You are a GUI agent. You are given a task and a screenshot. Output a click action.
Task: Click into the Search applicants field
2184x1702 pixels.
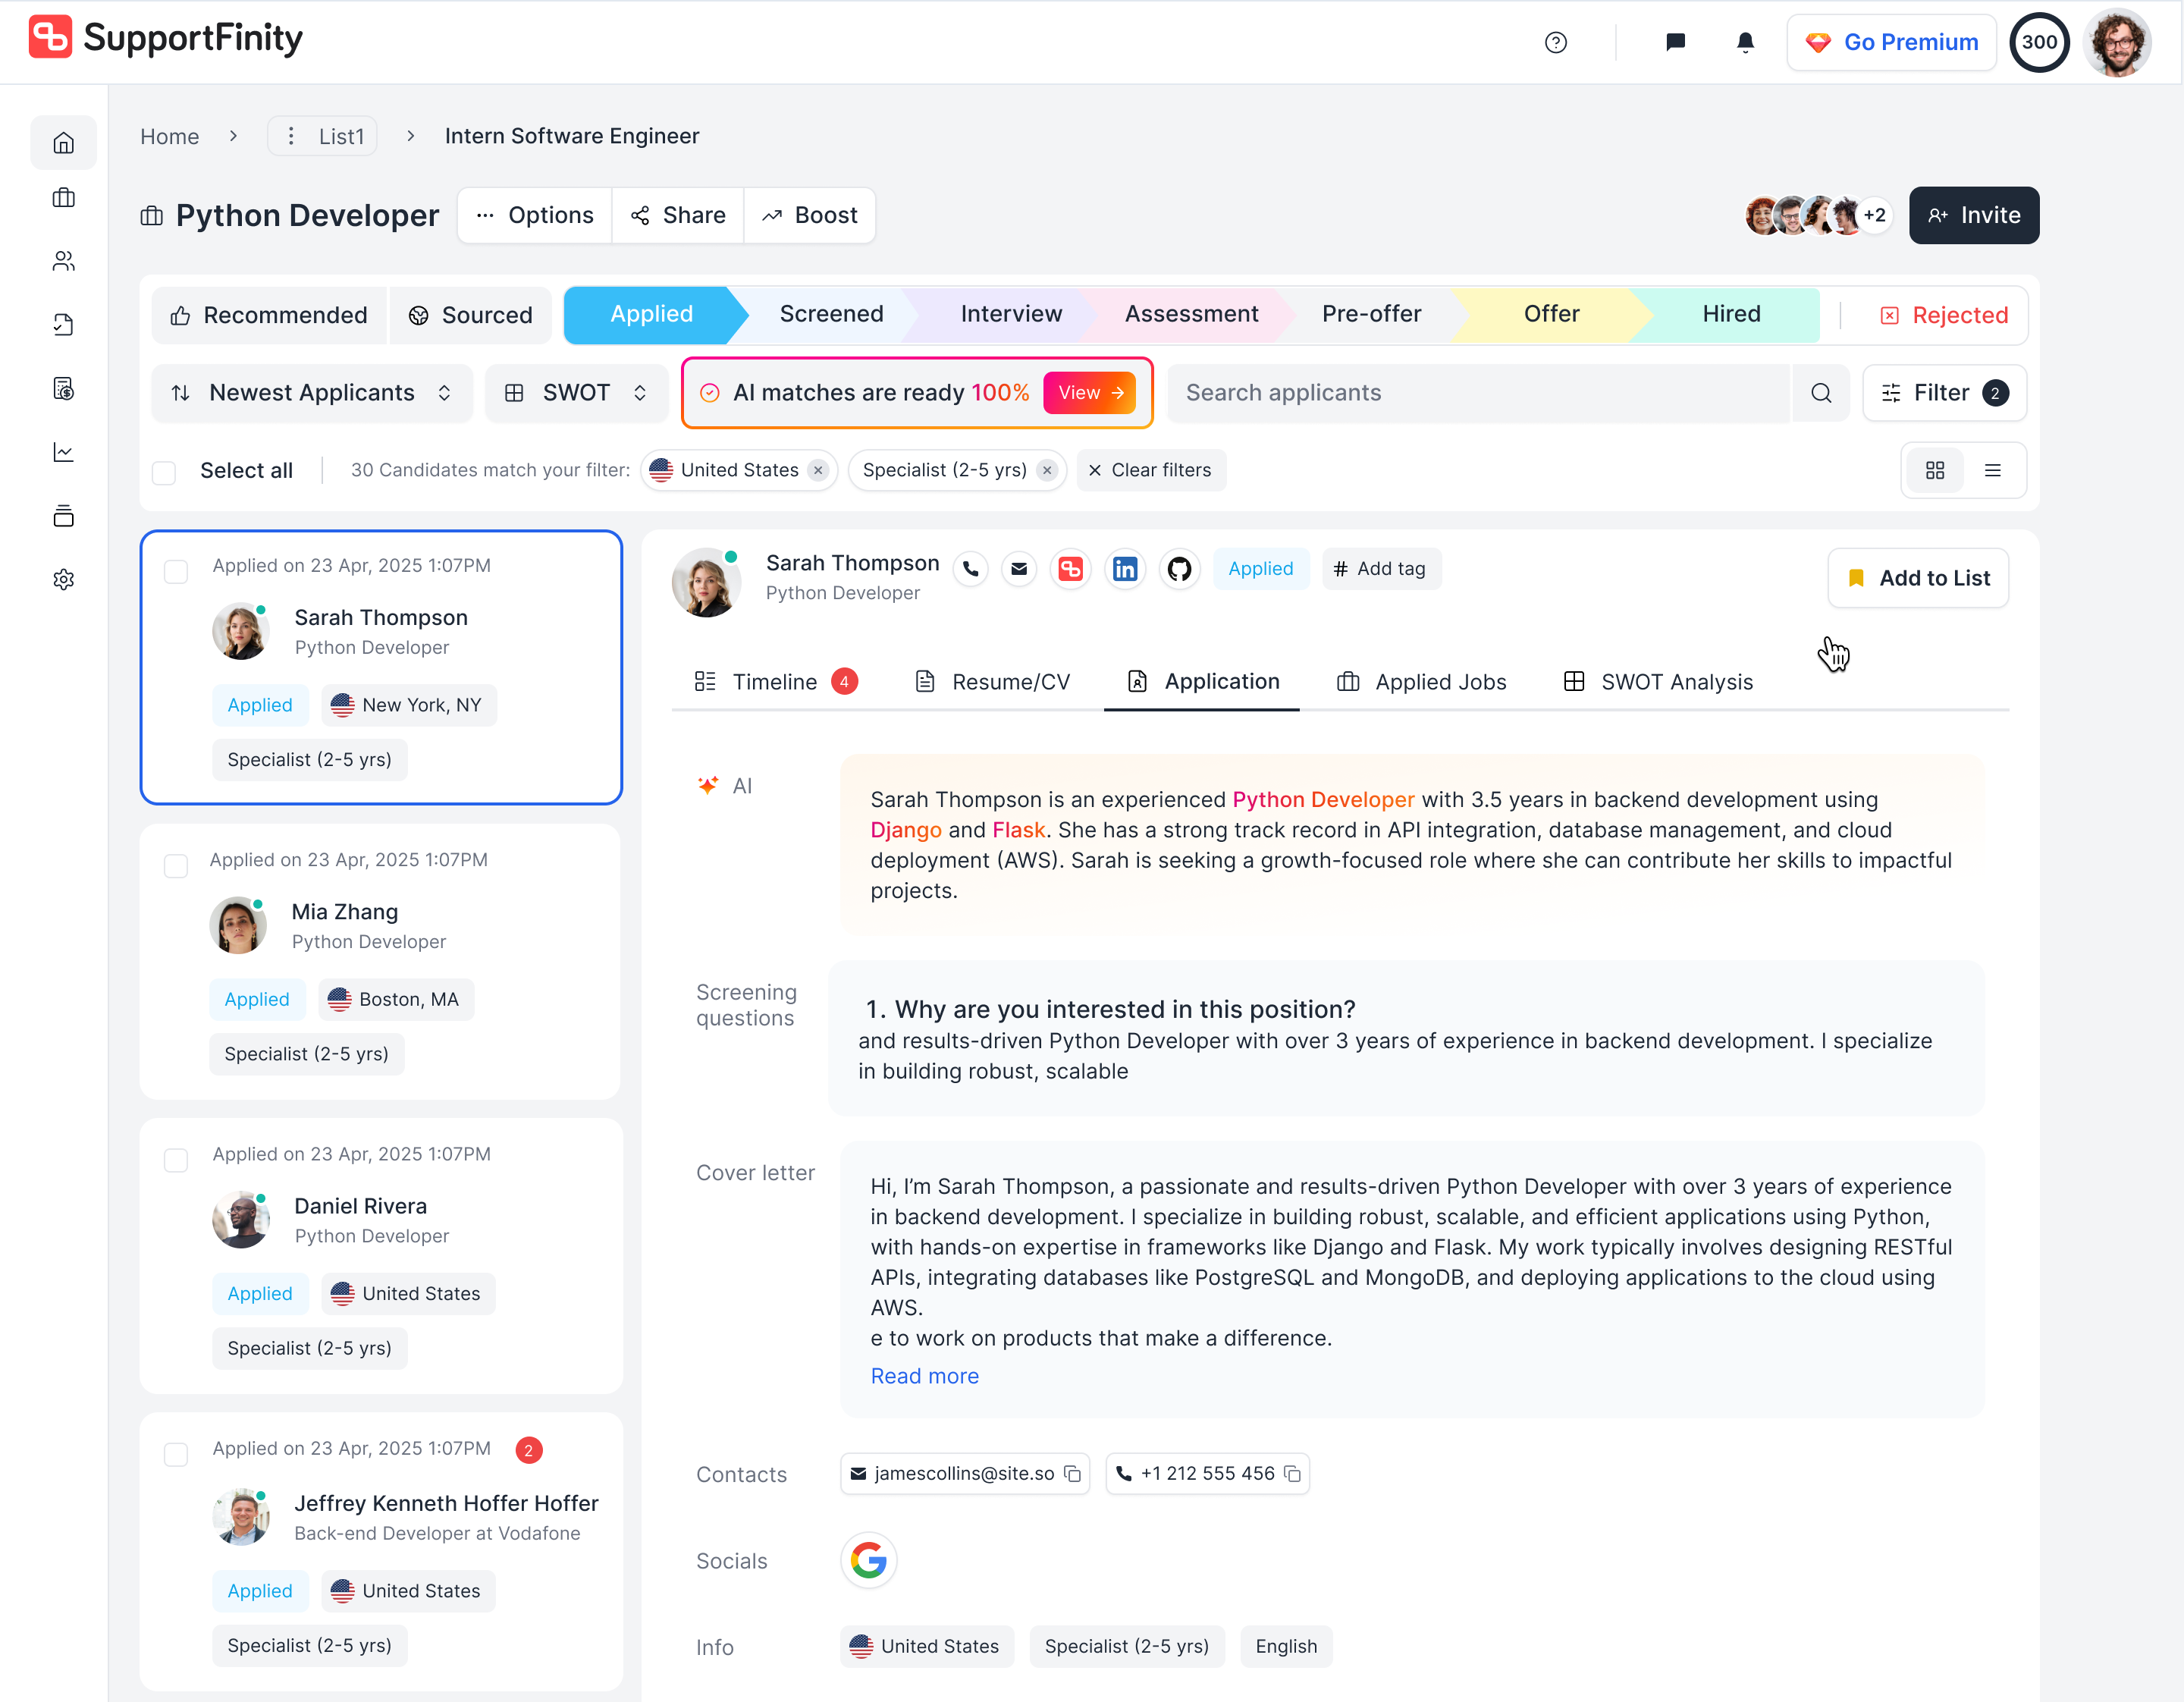(1478, 393)
